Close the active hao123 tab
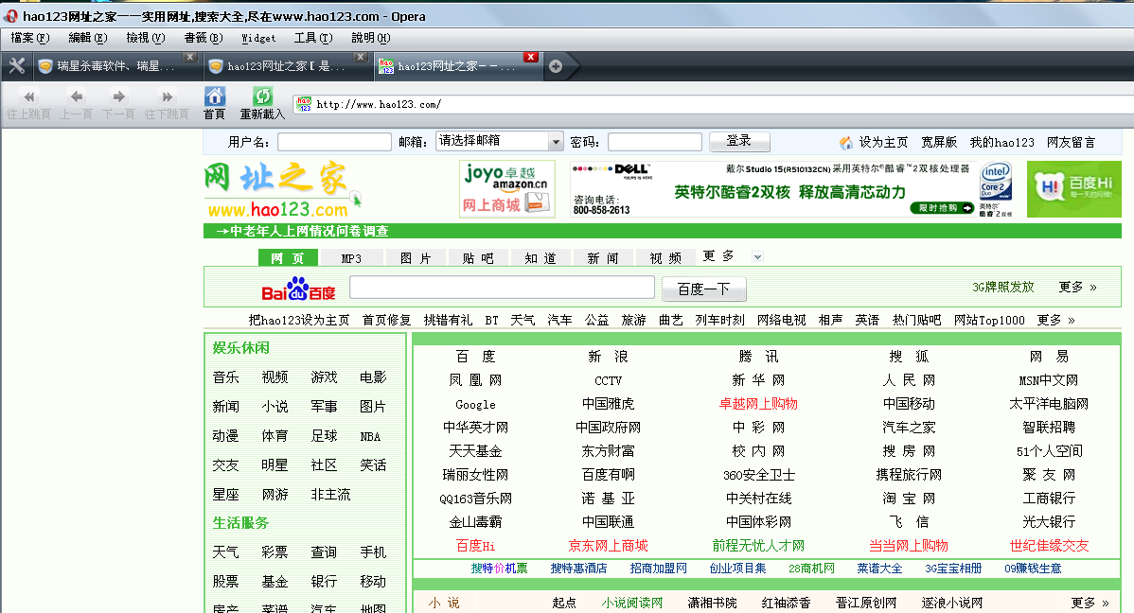Image resolution: width=1134 pixels, height=613 pixels. (530, 58)
